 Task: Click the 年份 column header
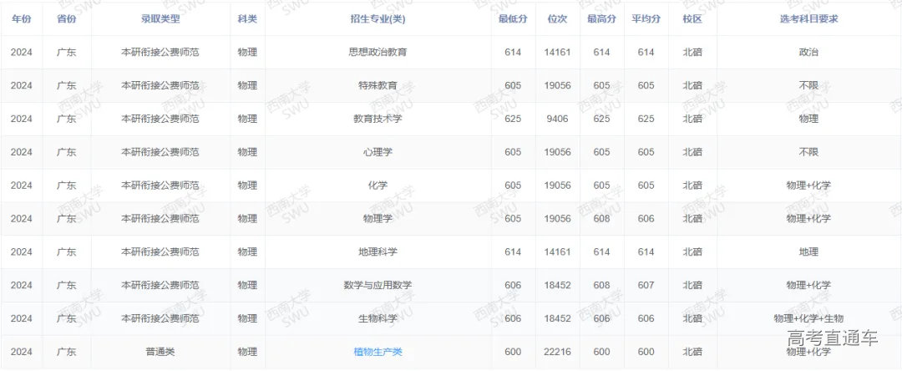tap(21, 18)
